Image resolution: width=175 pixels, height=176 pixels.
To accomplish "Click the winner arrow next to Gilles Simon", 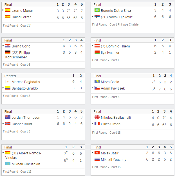I will [x=92, y=123].
